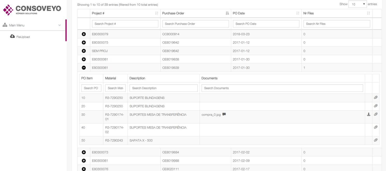Image resolution: width=386 pixels, height=171 pixels.
Task: Open the Show entries count dropdown
Action: [358, 4]
